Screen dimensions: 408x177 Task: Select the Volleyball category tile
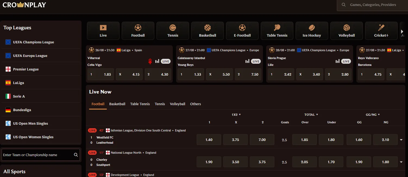coord(347,31)
